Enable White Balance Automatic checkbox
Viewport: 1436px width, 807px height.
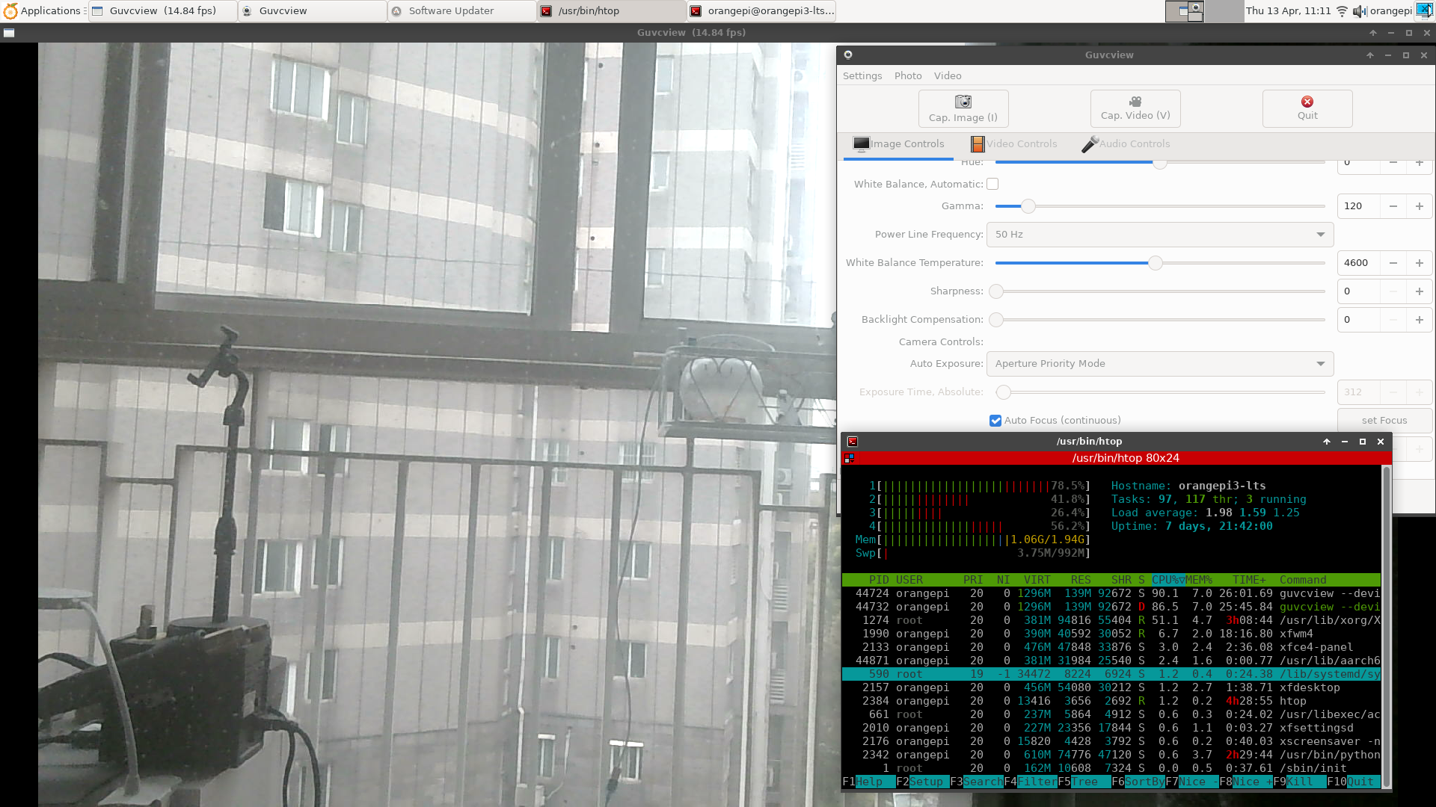pos(992,184)
